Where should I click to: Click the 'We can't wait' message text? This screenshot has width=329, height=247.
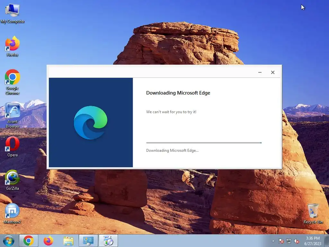click(x=171, y=112)
